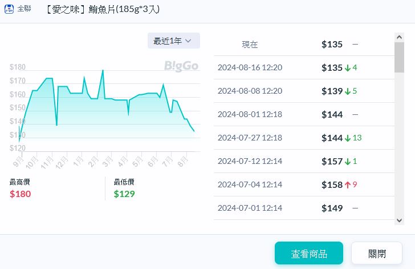The image size is (415, 269).
Task: Click the BigGo watermark logo on chart
Action: pyautogui.click(x=181, y=66)
